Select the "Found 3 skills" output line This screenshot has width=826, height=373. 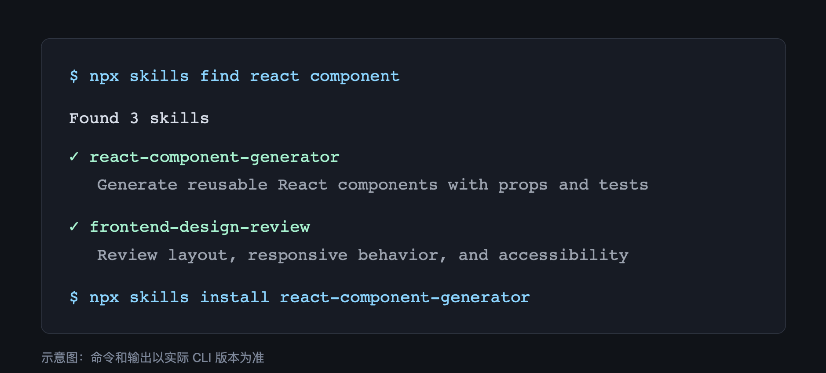pos(139,118)
